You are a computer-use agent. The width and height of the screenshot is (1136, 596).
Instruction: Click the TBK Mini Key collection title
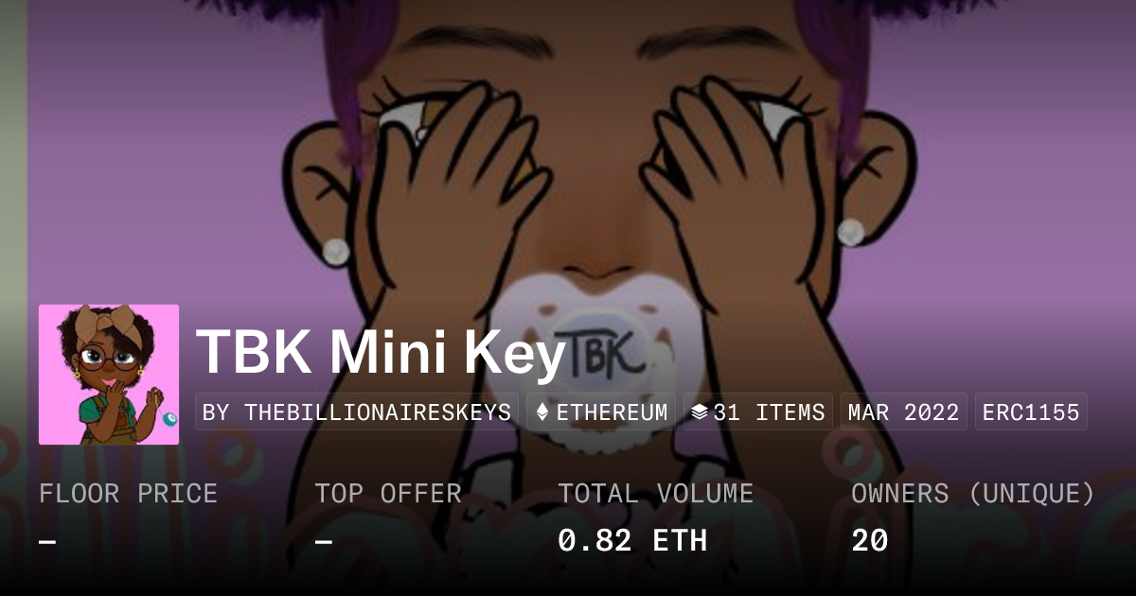tap(381, 352)
